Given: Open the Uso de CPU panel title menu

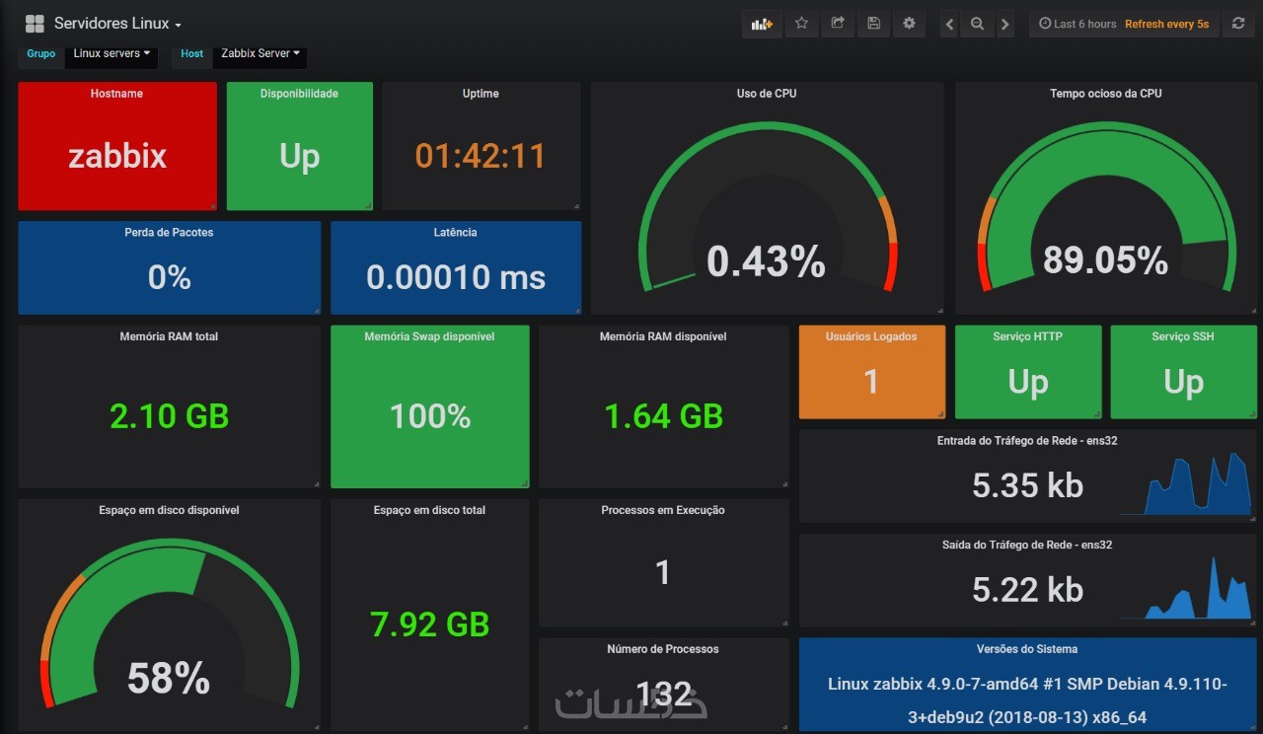Looking at the screenshot, I should tap(767, 94).
